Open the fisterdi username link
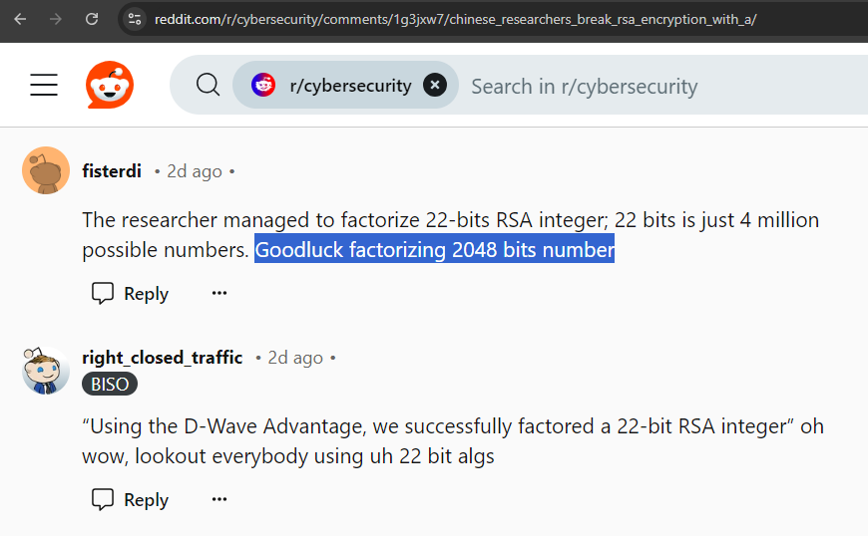The width and height of the screenshot is (868, 536). (112, 171)
